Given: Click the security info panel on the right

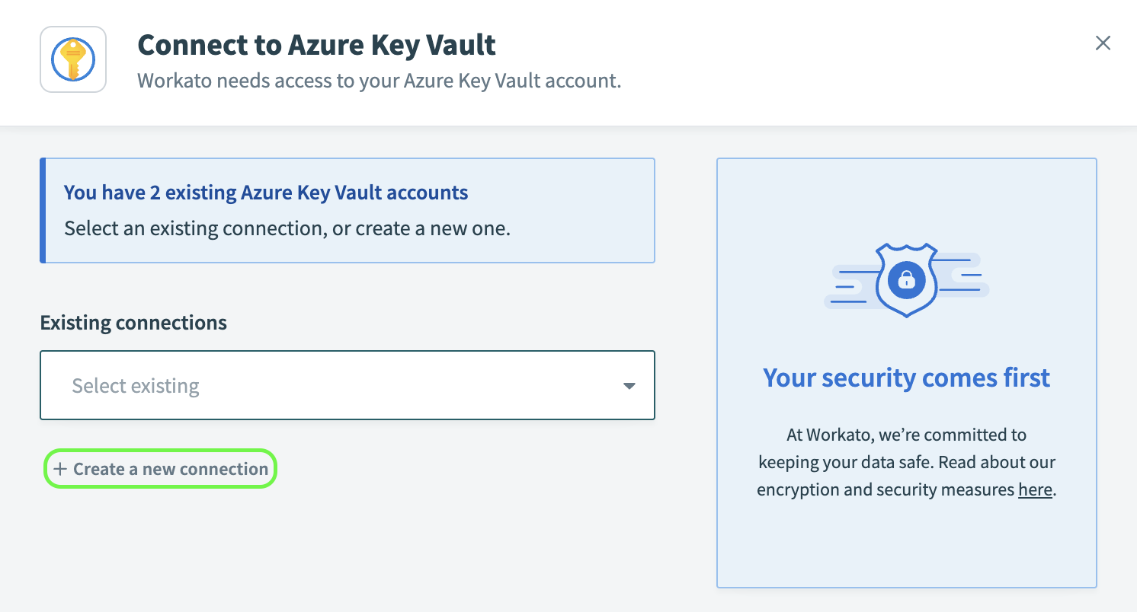Looking at the screenshot, I should [905, 548].
